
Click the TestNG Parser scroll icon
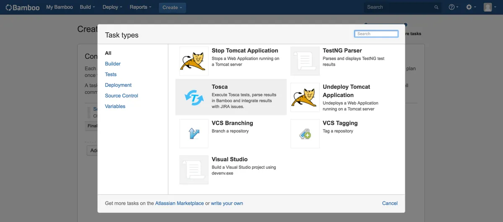pyautogui.click(x=305, y=61)
